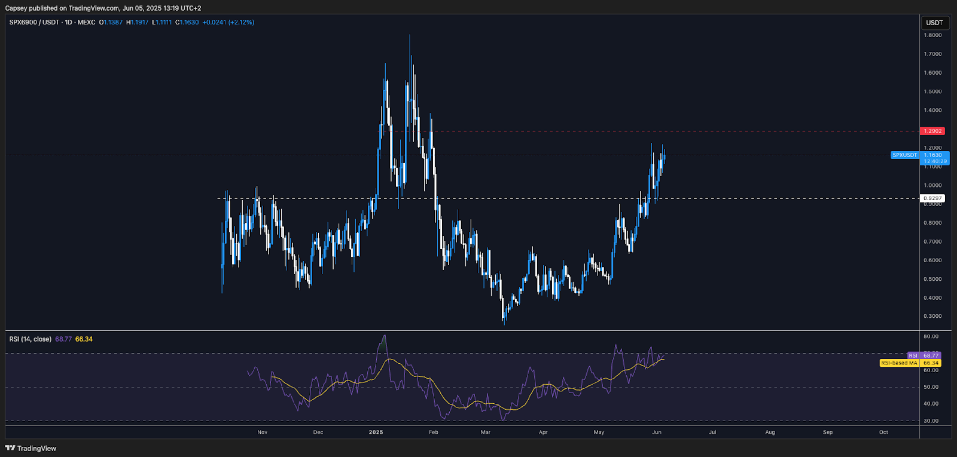Click the 1.8000 price axis label
This screenshot has width=957, height=457.
click(x=932, y=35)
